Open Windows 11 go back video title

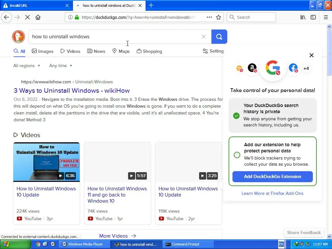tap(117, 195)
